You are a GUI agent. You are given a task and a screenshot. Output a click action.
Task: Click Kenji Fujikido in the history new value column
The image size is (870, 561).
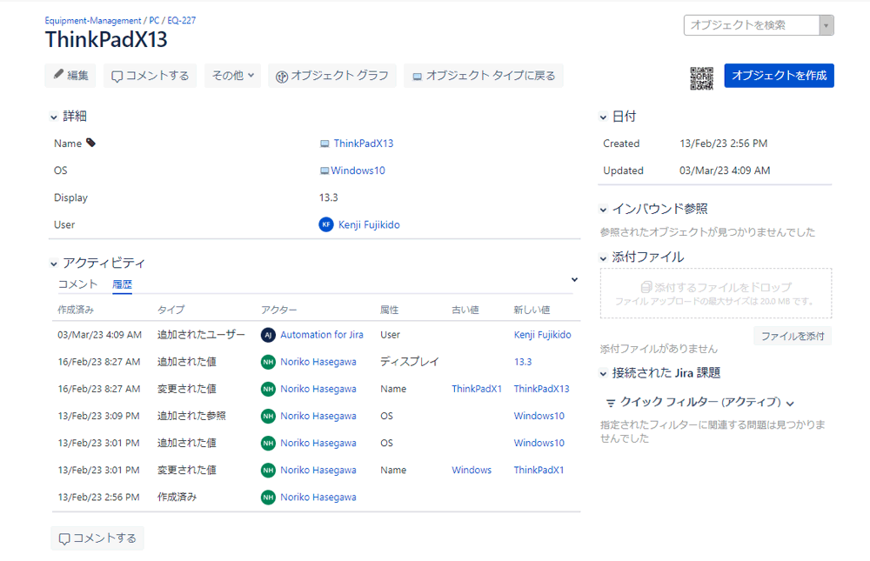coord(542,335)
